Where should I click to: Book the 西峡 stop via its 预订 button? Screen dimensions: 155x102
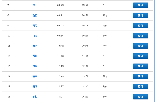click(141, 56)
